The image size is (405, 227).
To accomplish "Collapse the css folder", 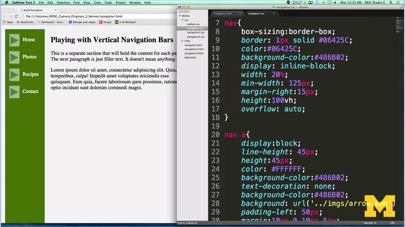I will coord(182,20).
